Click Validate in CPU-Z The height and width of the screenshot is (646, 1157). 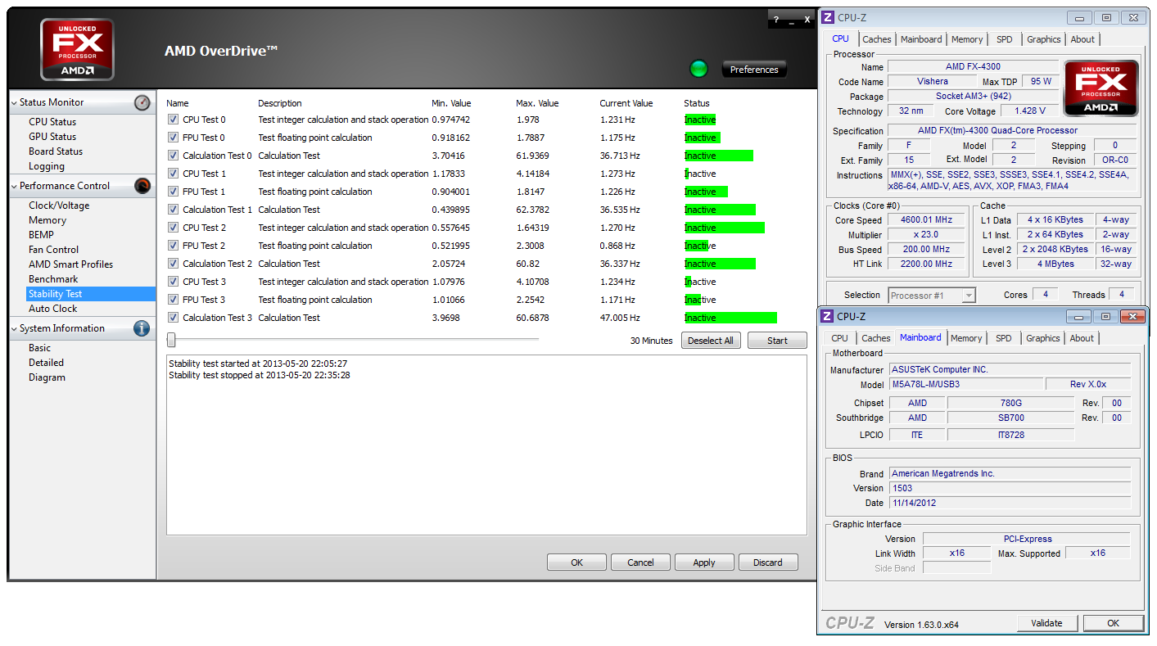[x=1046, y=623]
